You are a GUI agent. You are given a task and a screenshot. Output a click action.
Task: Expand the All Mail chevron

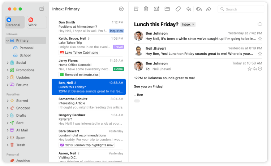click(8, 130)
